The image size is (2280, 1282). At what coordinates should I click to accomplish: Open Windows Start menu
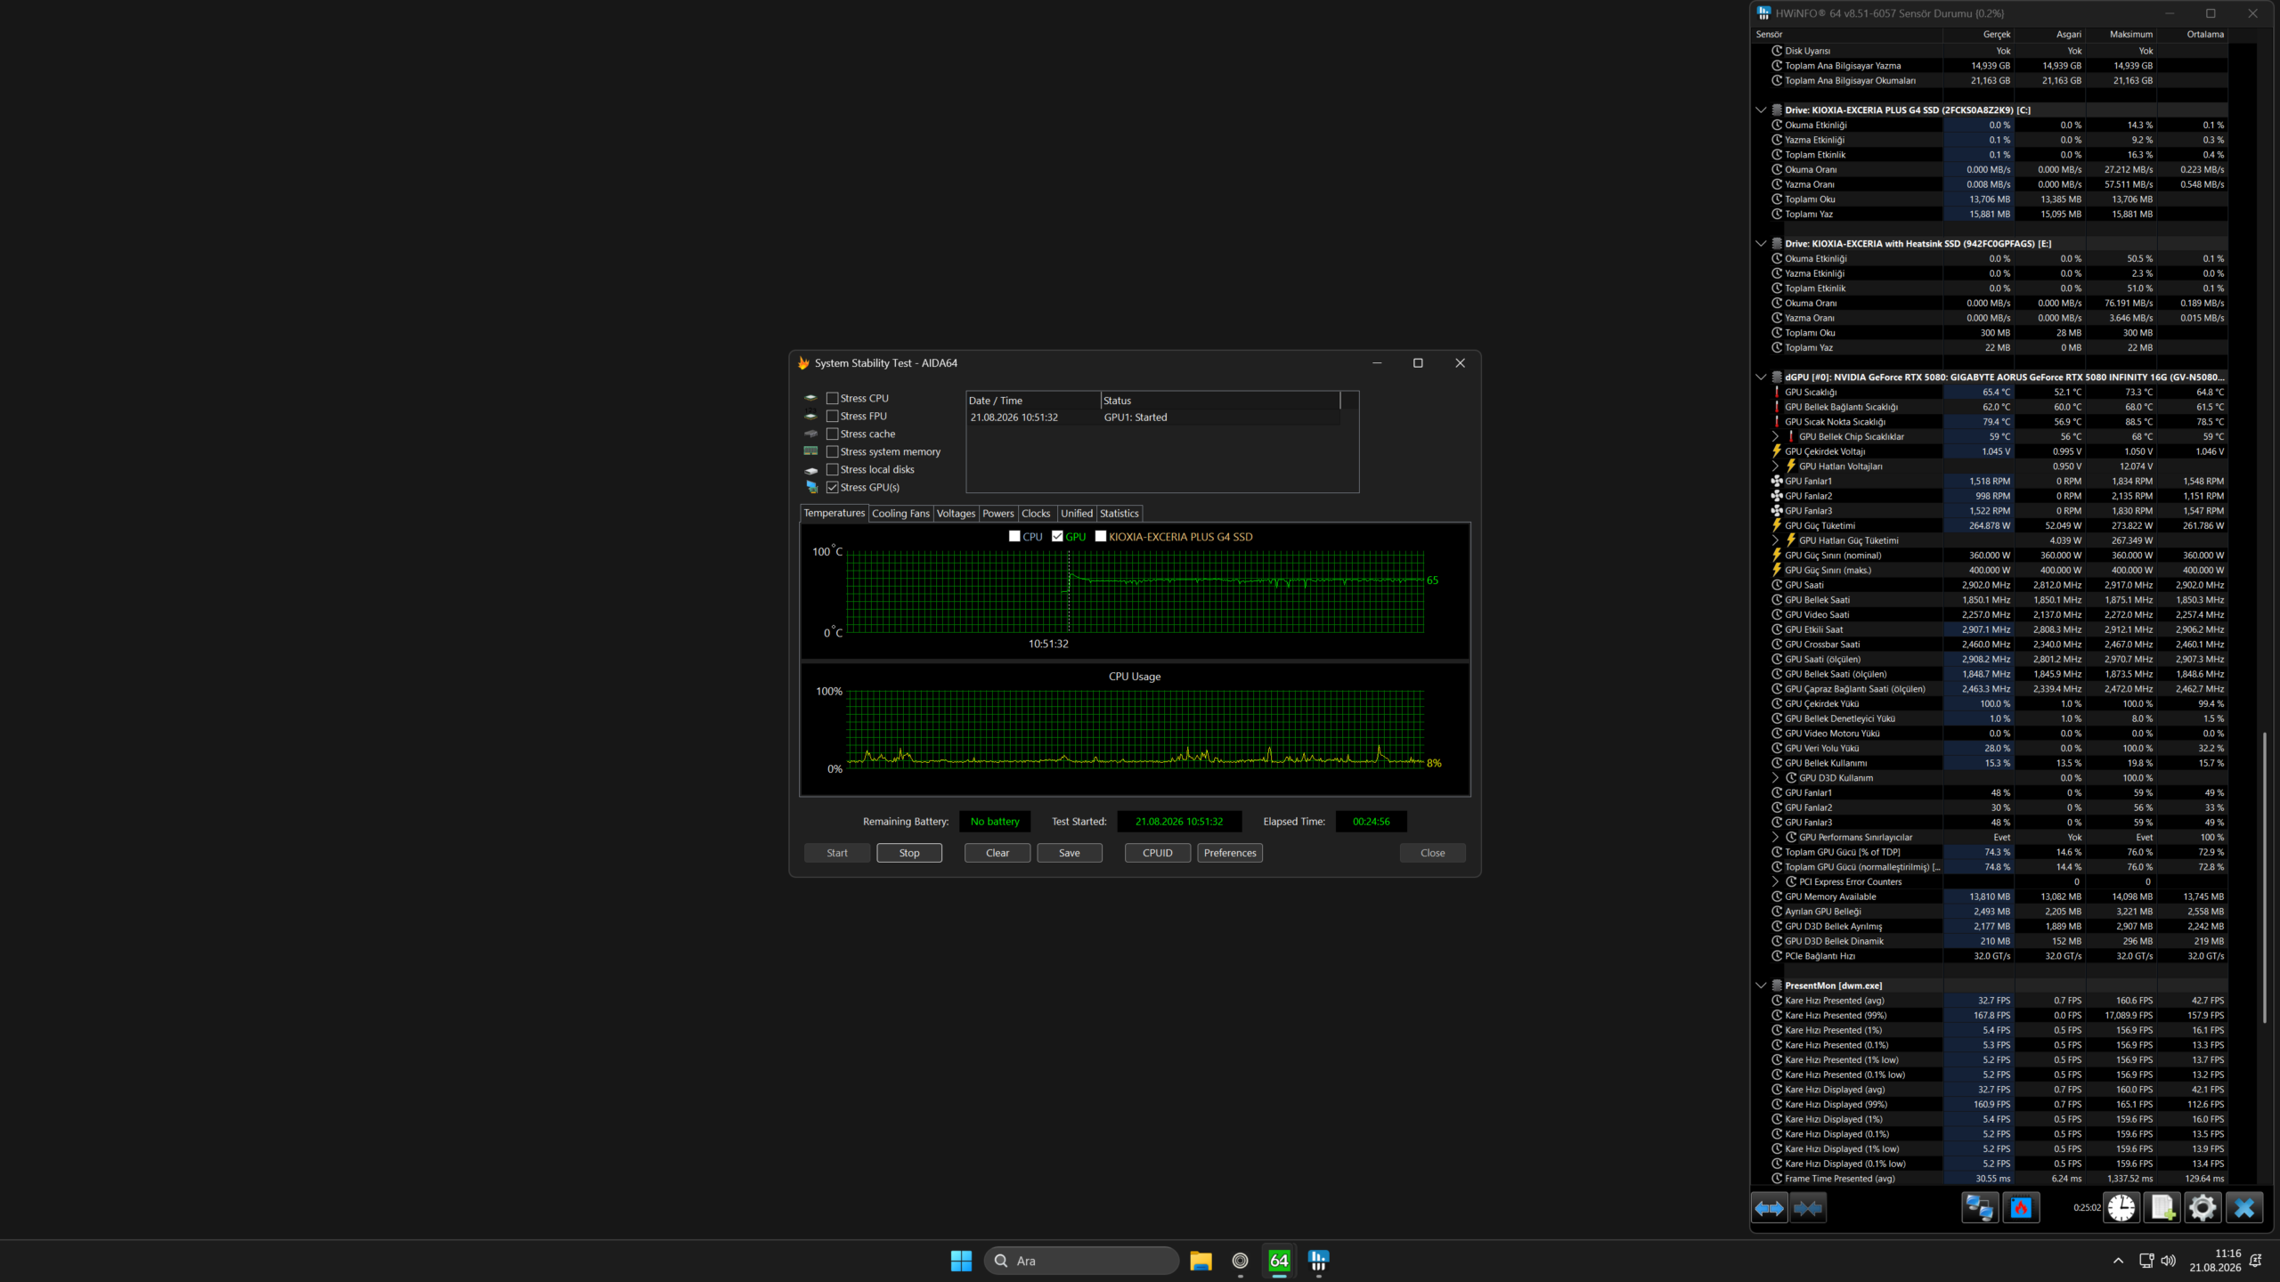[x=961, y=1261]
